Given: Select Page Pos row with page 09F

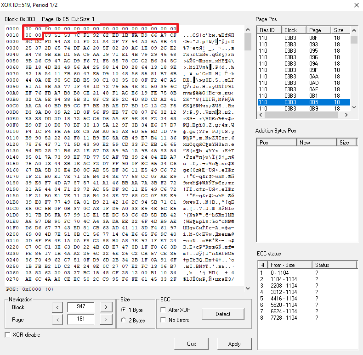Looking at the screenshot, I should (304, 70).
